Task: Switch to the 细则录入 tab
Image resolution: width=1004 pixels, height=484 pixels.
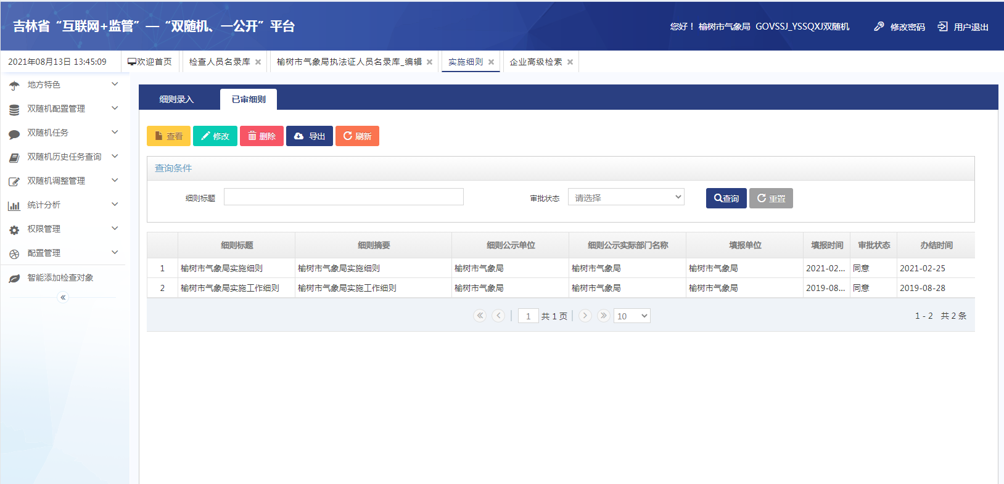Action: 176,99
